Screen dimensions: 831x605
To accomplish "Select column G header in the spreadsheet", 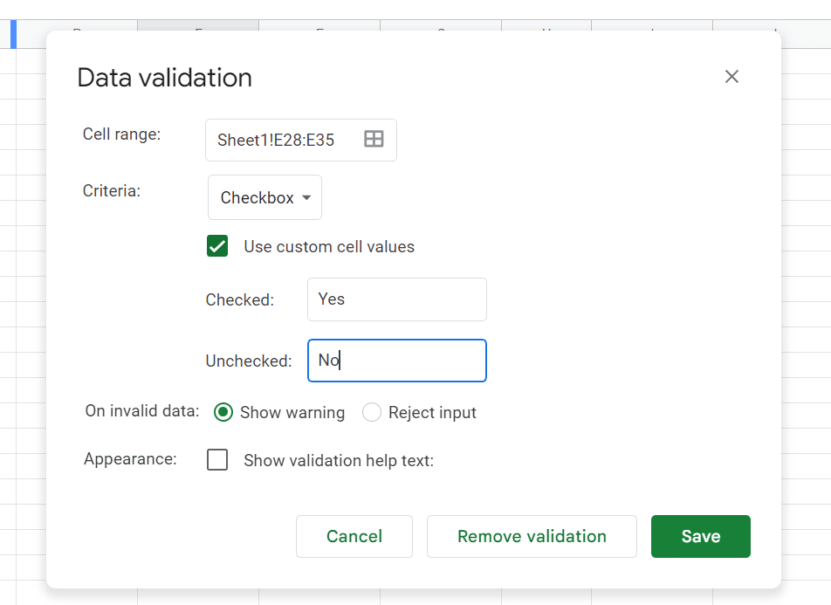I will point(440,27).
